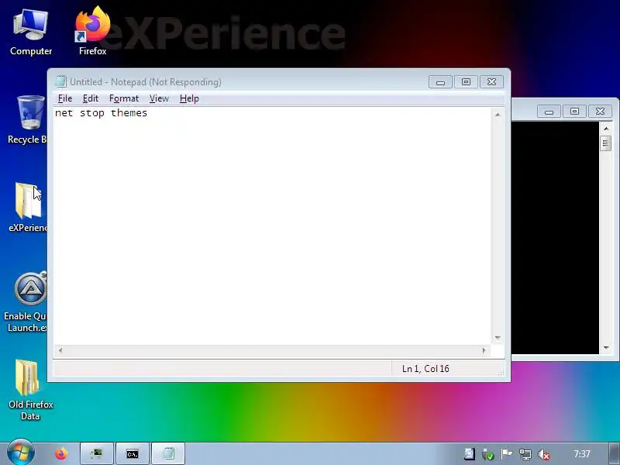620x465 pixels.
Task: Click the console window's scroll down arrow
Action: tap(606, 348)
